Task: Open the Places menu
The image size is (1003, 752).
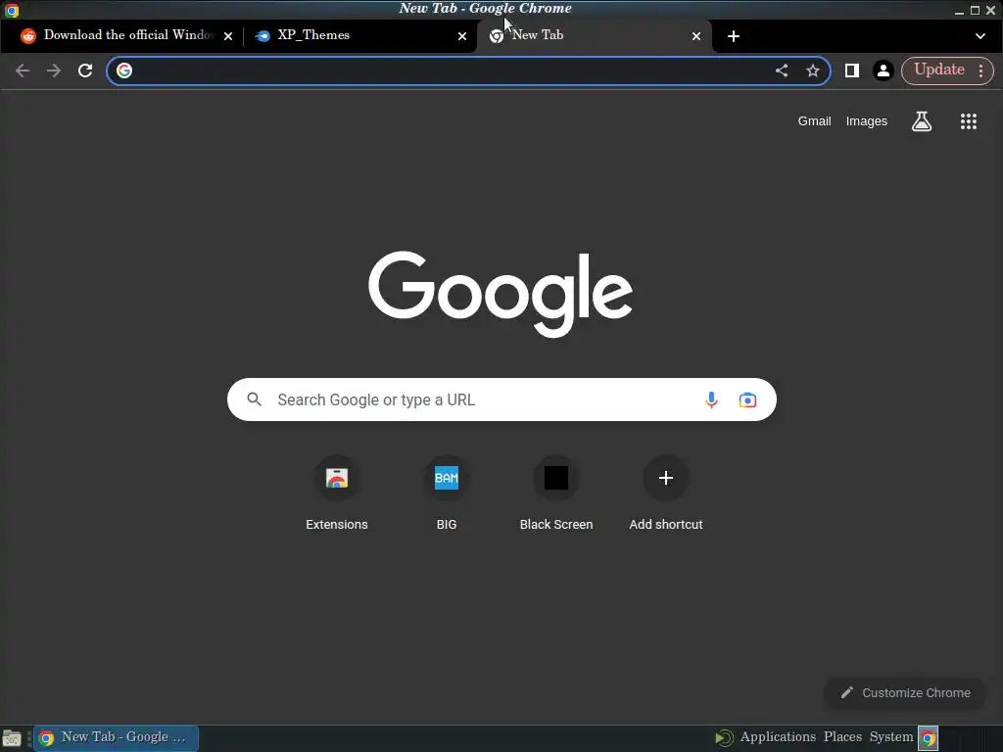Action: pyautogui.click(x=842, y=737)
